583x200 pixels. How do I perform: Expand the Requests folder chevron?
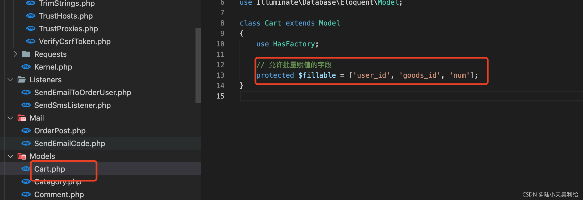[15, 54]
